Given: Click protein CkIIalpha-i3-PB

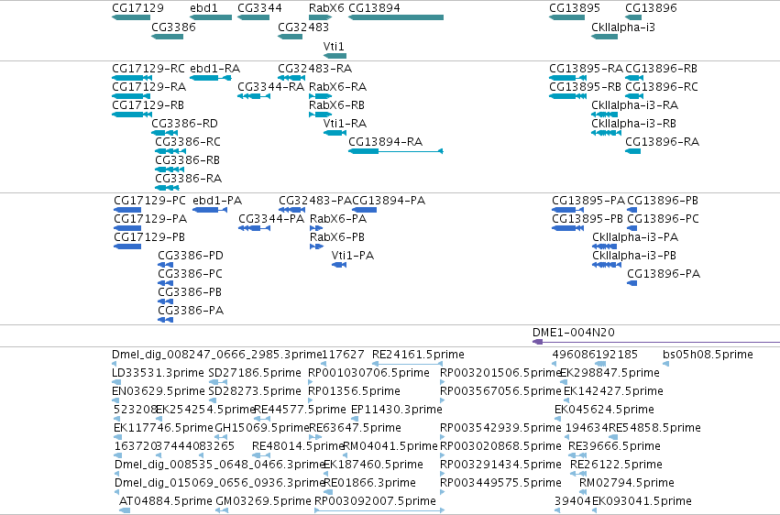Looking at the screenshot, I should 607,265.
